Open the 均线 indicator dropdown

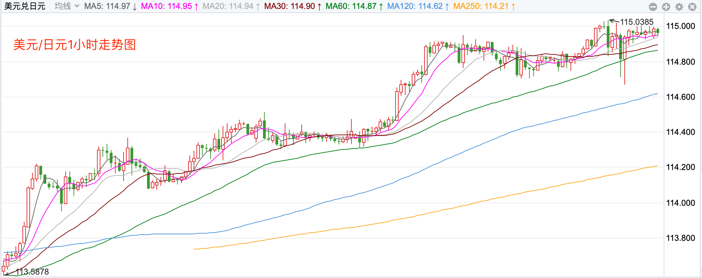point(67,6)
